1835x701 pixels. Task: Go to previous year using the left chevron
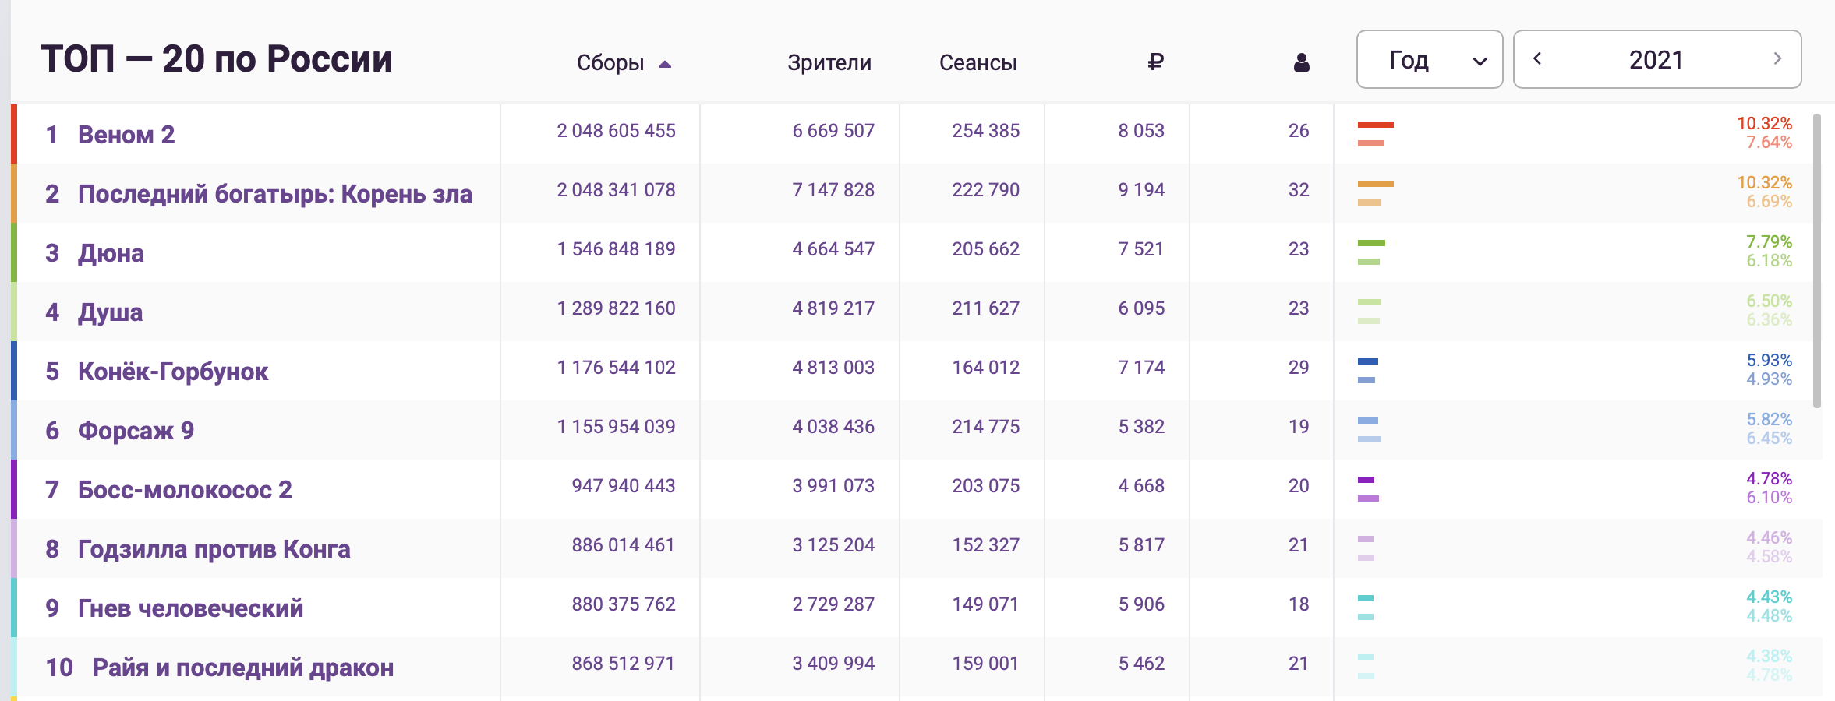[x=1540, y=58]
